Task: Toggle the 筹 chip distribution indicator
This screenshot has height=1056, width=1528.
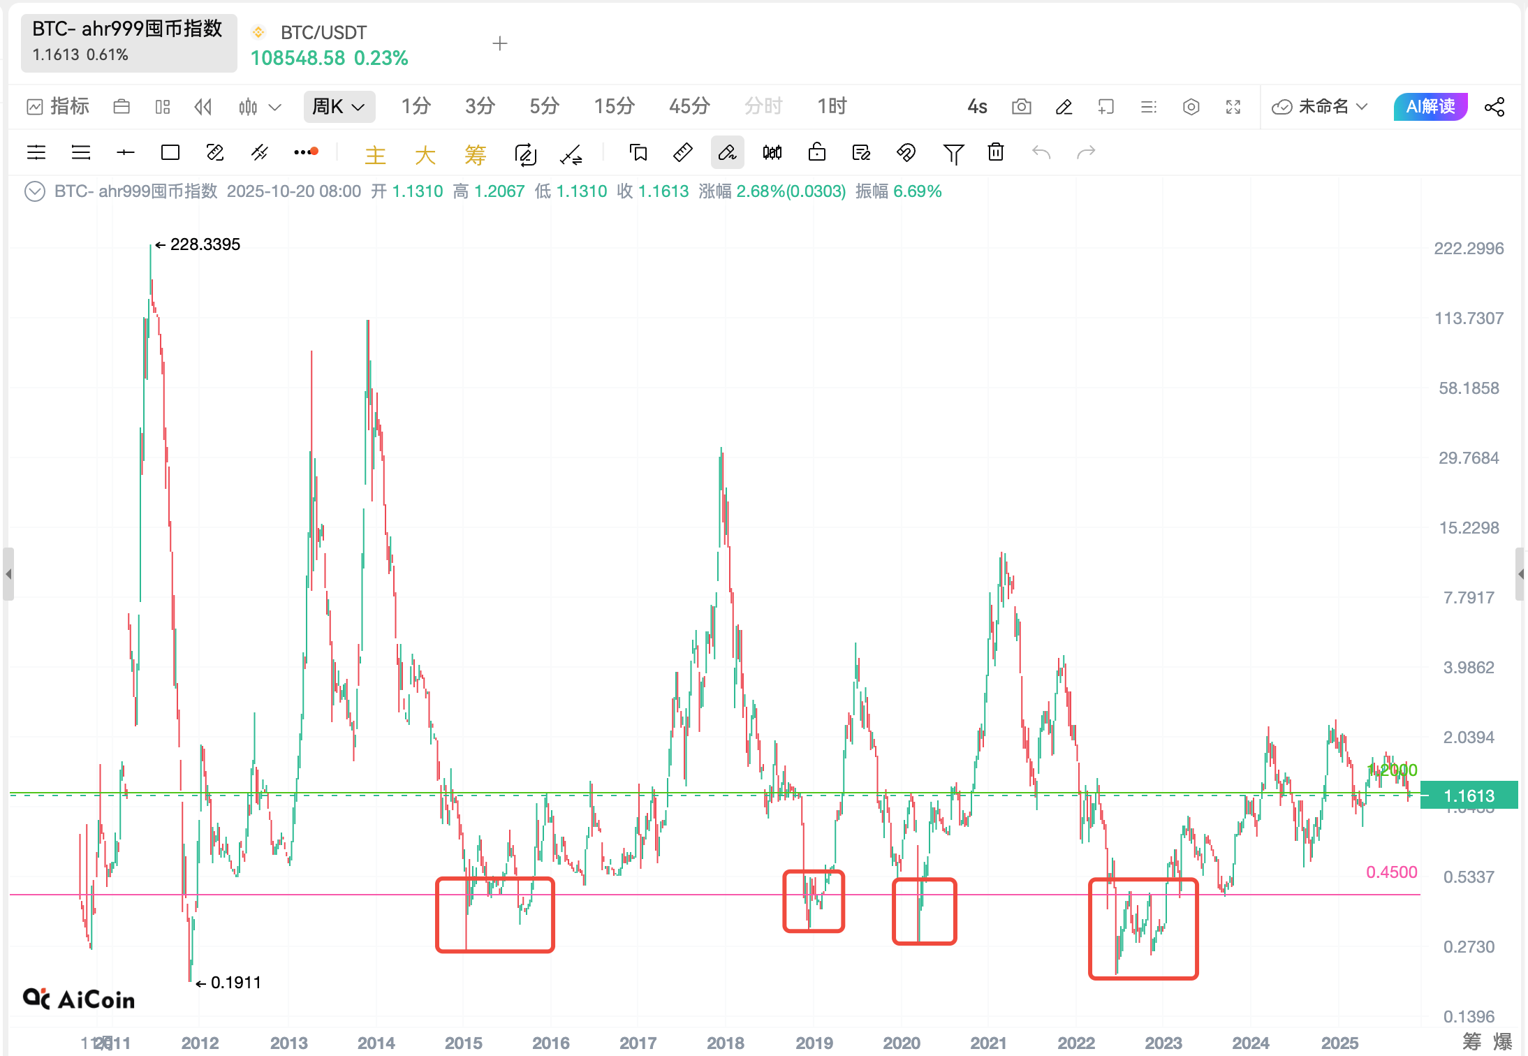Action: click(475, 154)
